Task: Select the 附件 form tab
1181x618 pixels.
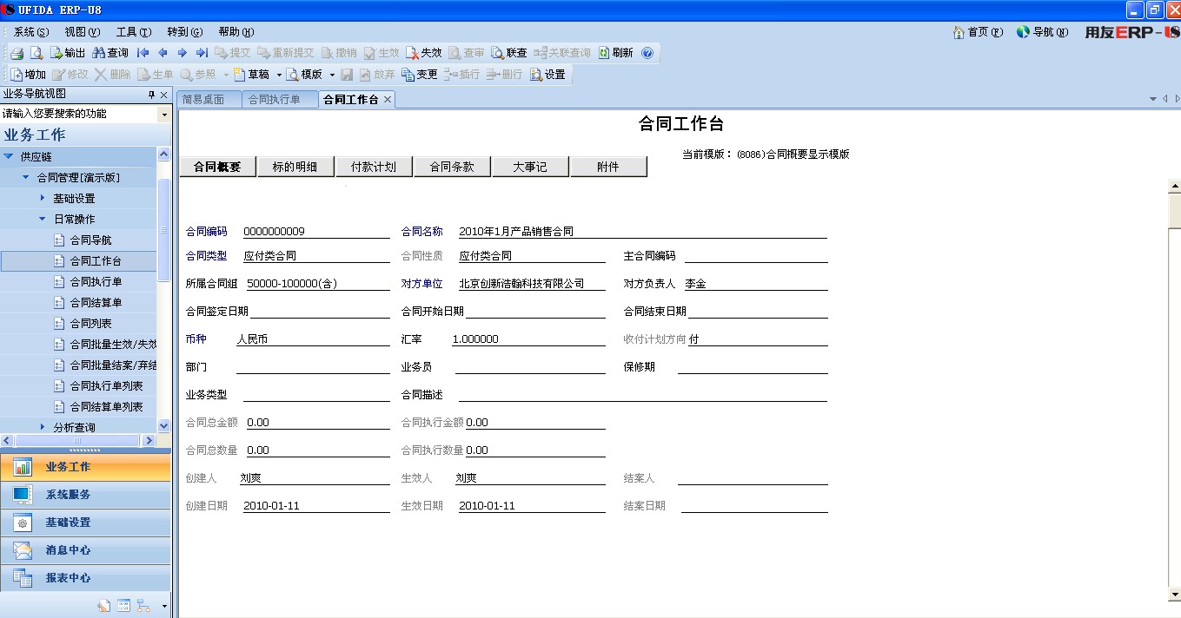Action: click(x=608, y=168)
